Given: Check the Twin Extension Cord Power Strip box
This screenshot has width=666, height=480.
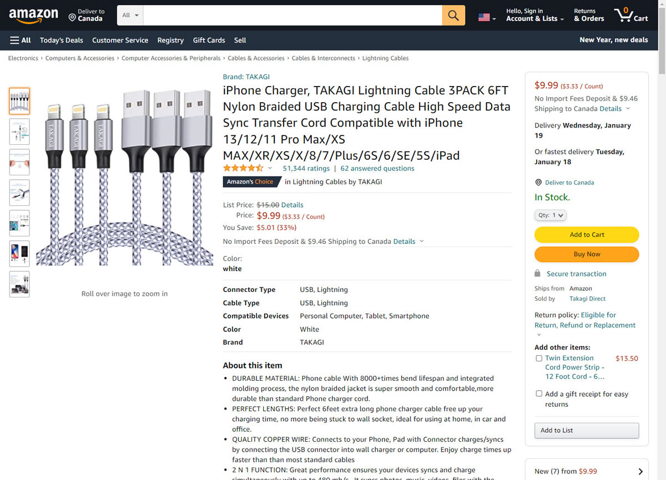Looking at the screenshot, I should 539,358.
